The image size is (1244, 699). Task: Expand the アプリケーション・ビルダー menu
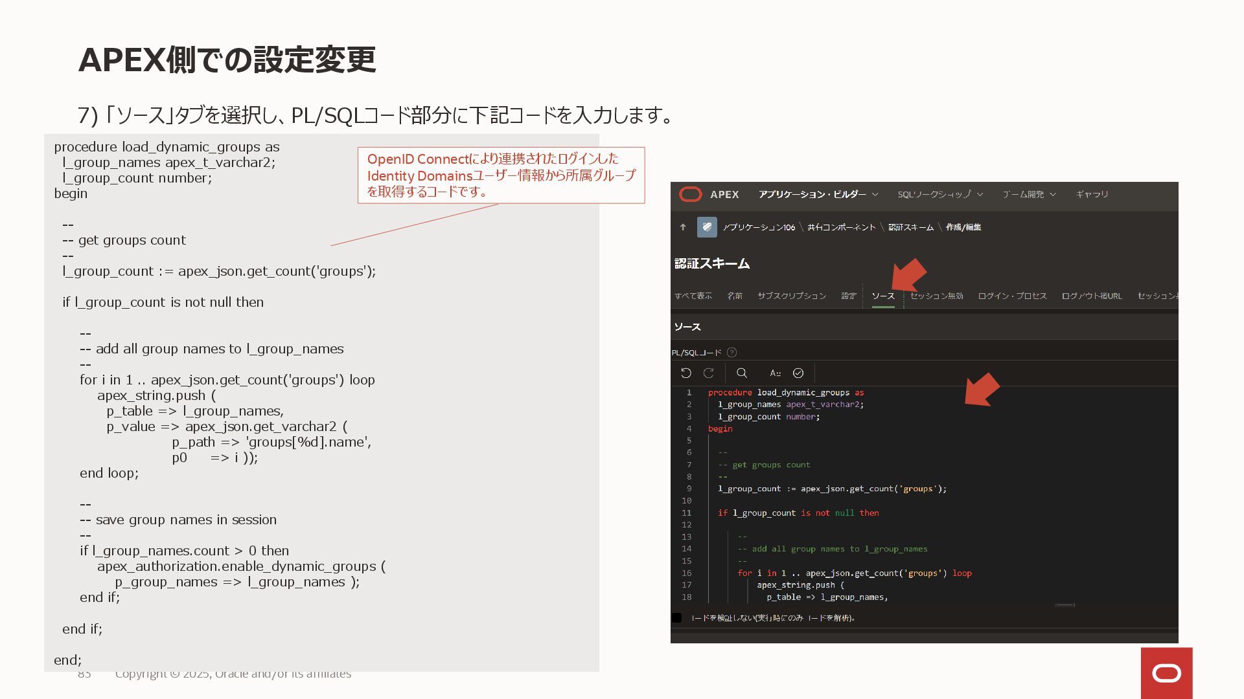(818, 194)
